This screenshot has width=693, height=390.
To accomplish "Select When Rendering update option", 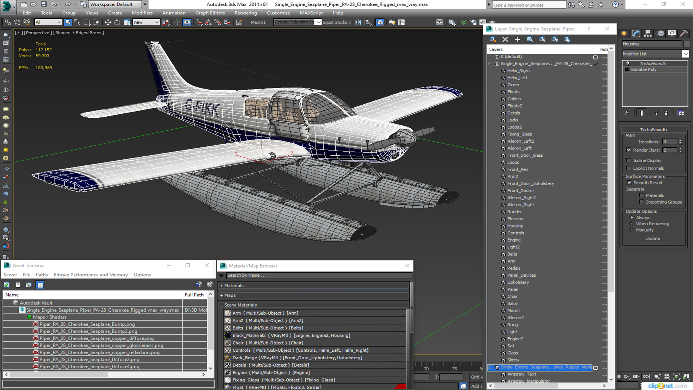I will (632, 224).
